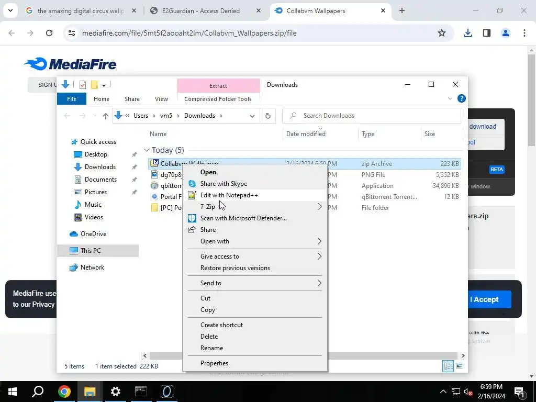This screenshot has height=402, width=536.
Task: Switch to details view icon in status bar
Action: coord(448,366)
